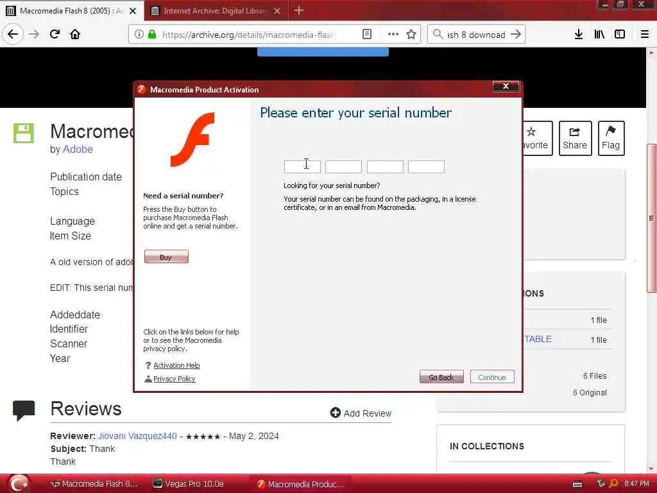This screenshot has height=493, width=657.
Task: Switch to Macromedia Product taskbar item
Action: coord(300,484)
